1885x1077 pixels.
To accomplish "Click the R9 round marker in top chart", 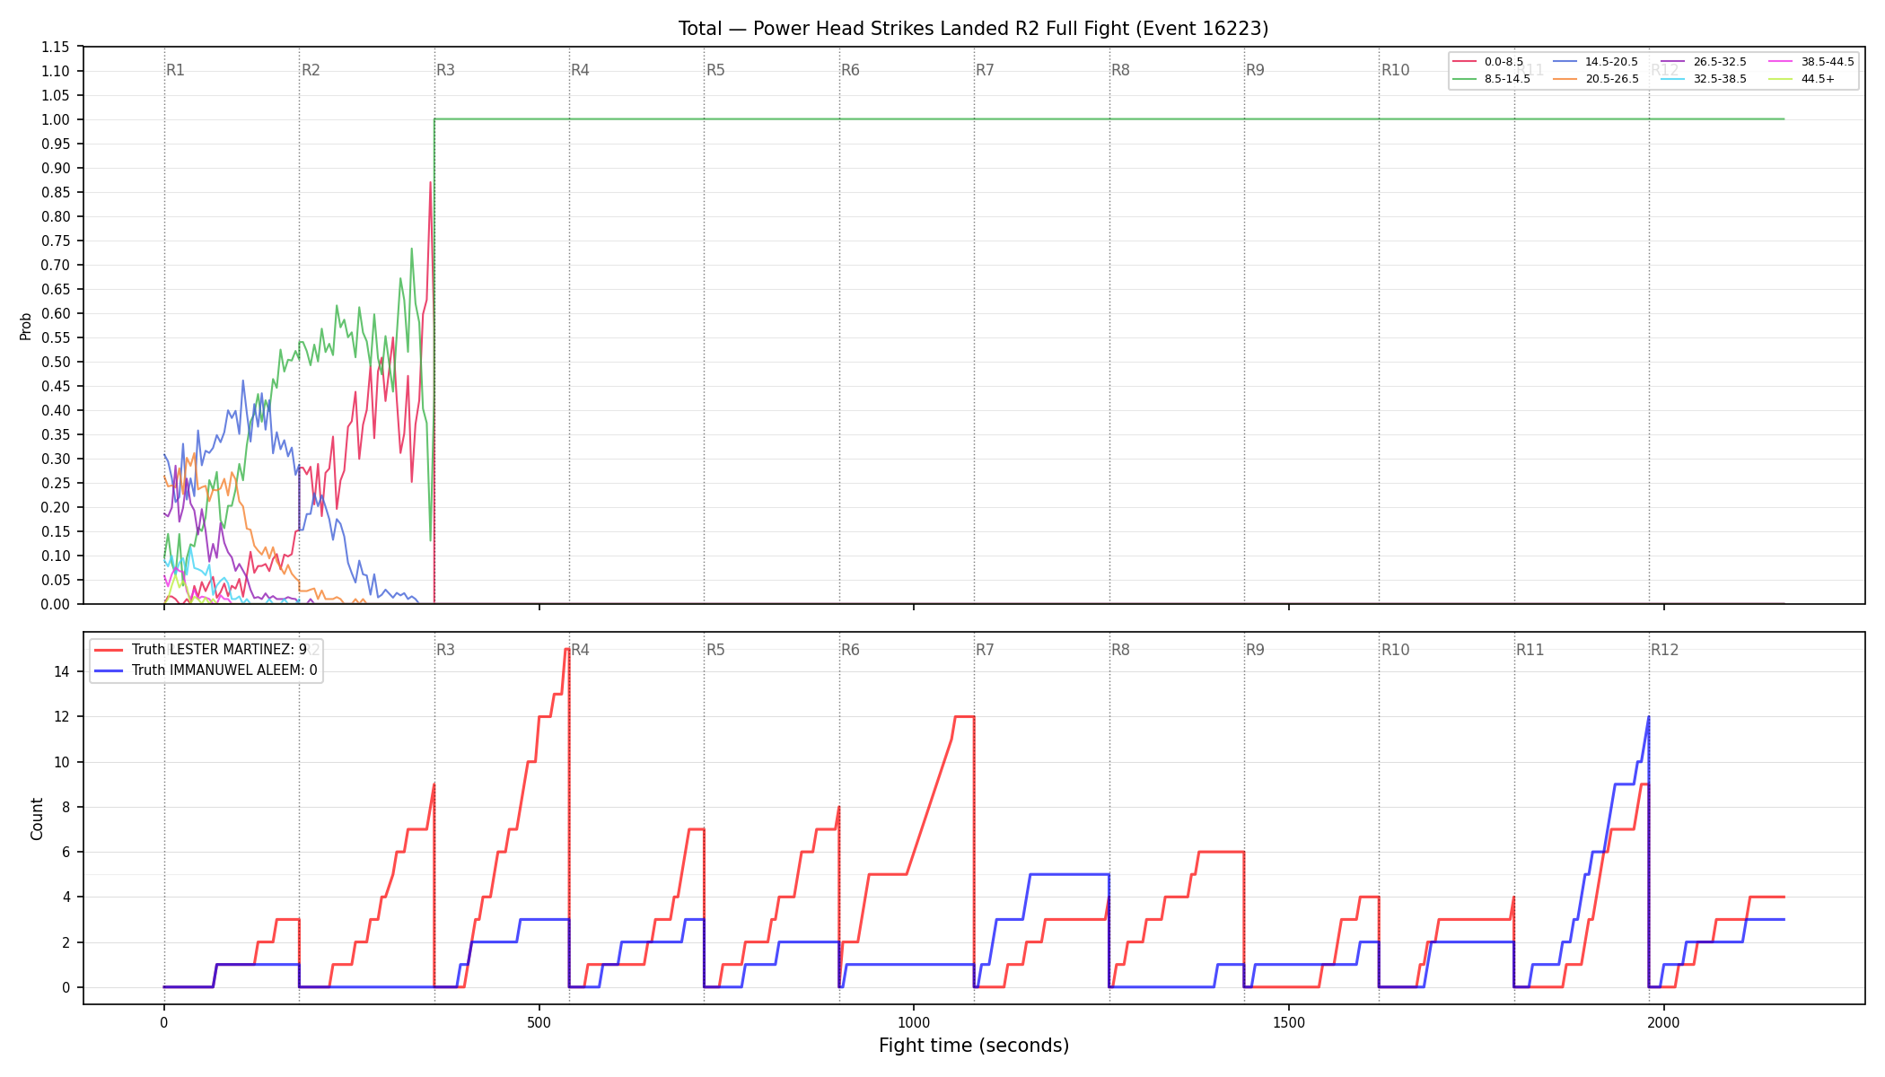I will 1255,70.
